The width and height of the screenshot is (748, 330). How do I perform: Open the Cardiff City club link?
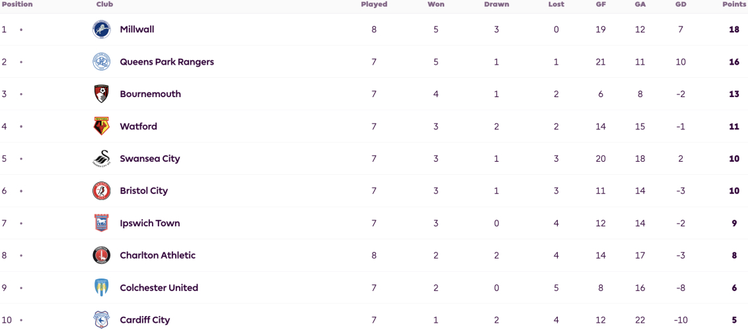click(x=145, y=320)
